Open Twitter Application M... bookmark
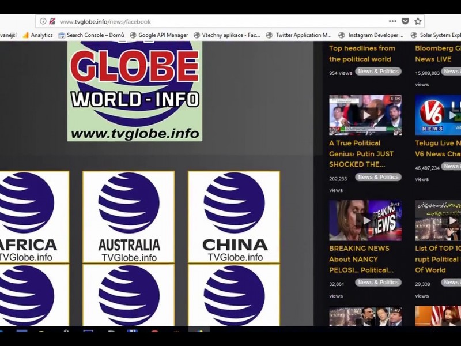Screen dimensions: 461x346 pos(299,35)
